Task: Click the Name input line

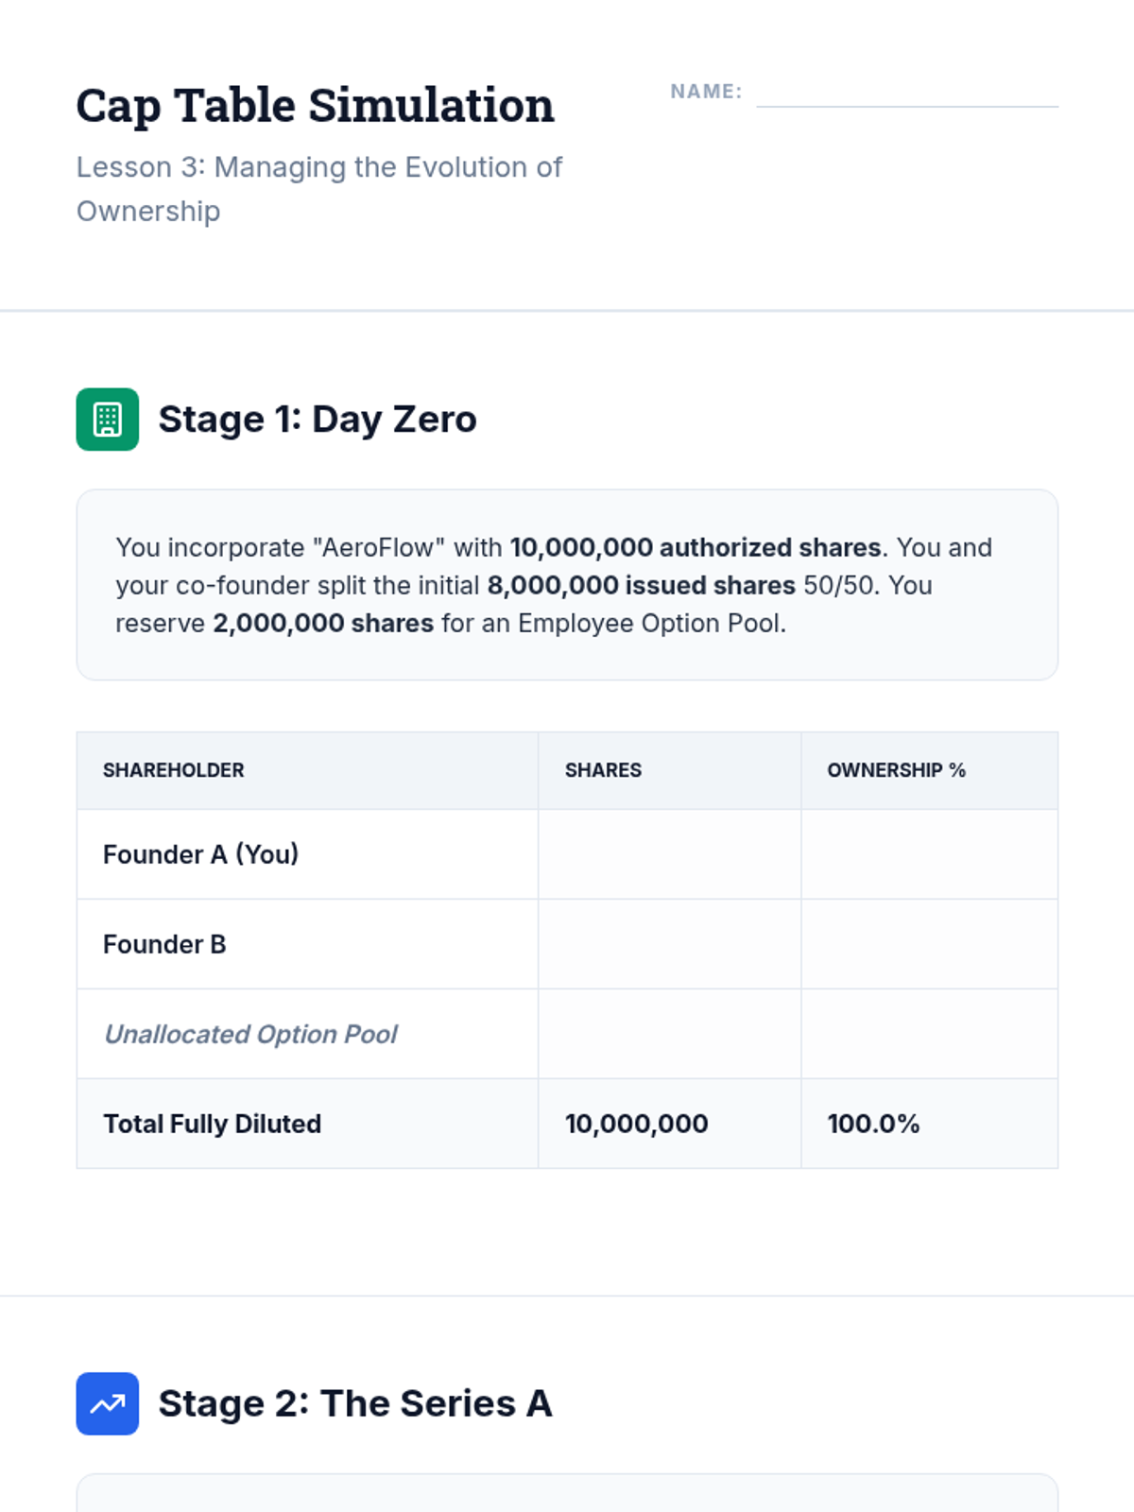Action: 906,93
